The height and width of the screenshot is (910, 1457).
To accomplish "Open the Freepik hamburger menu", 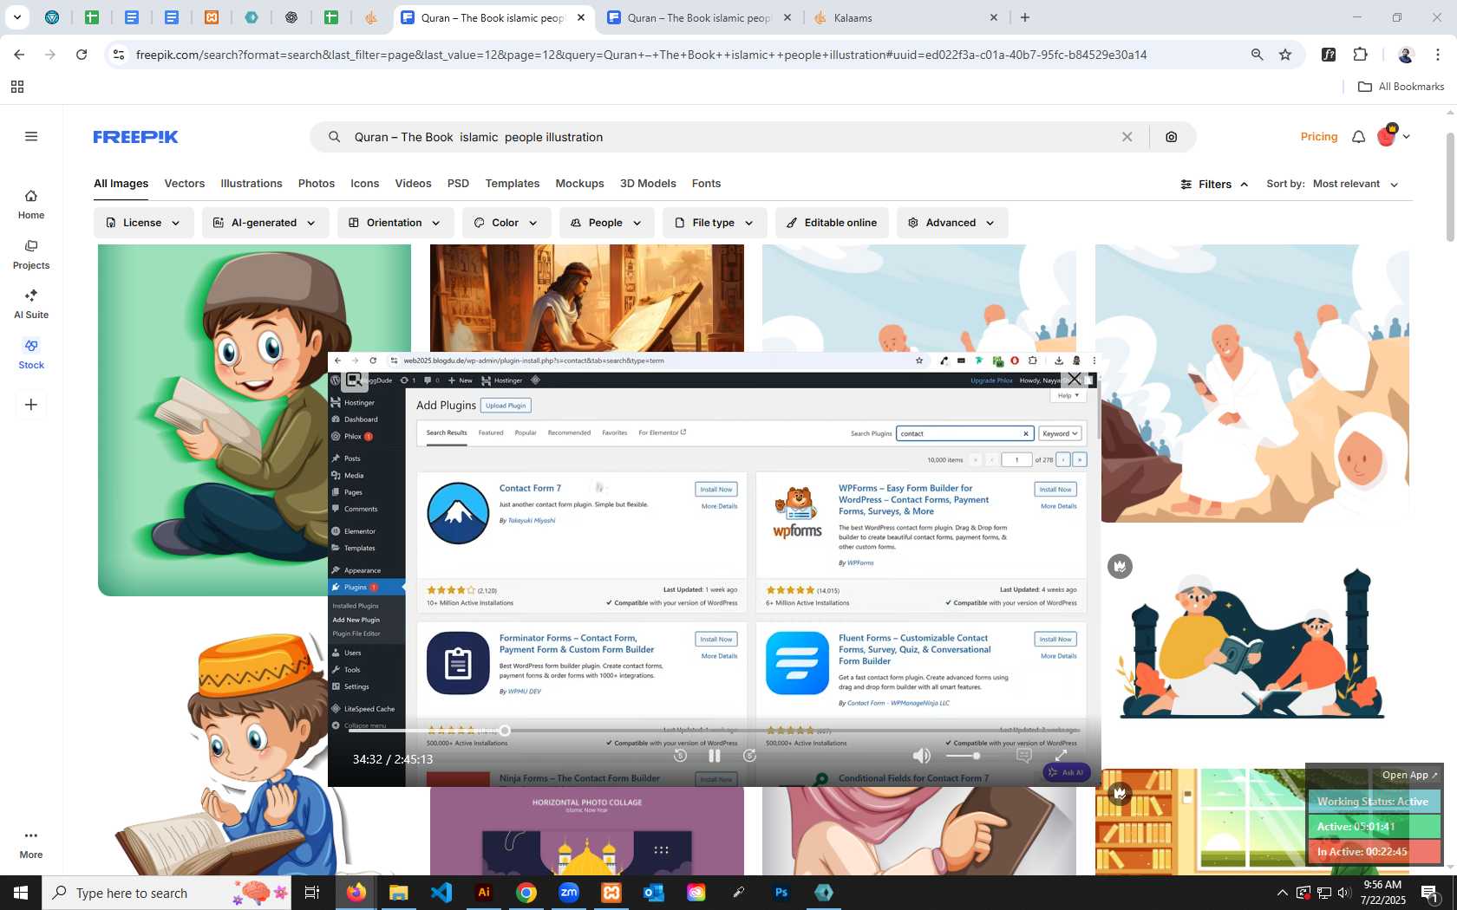I will coord(31,136).
